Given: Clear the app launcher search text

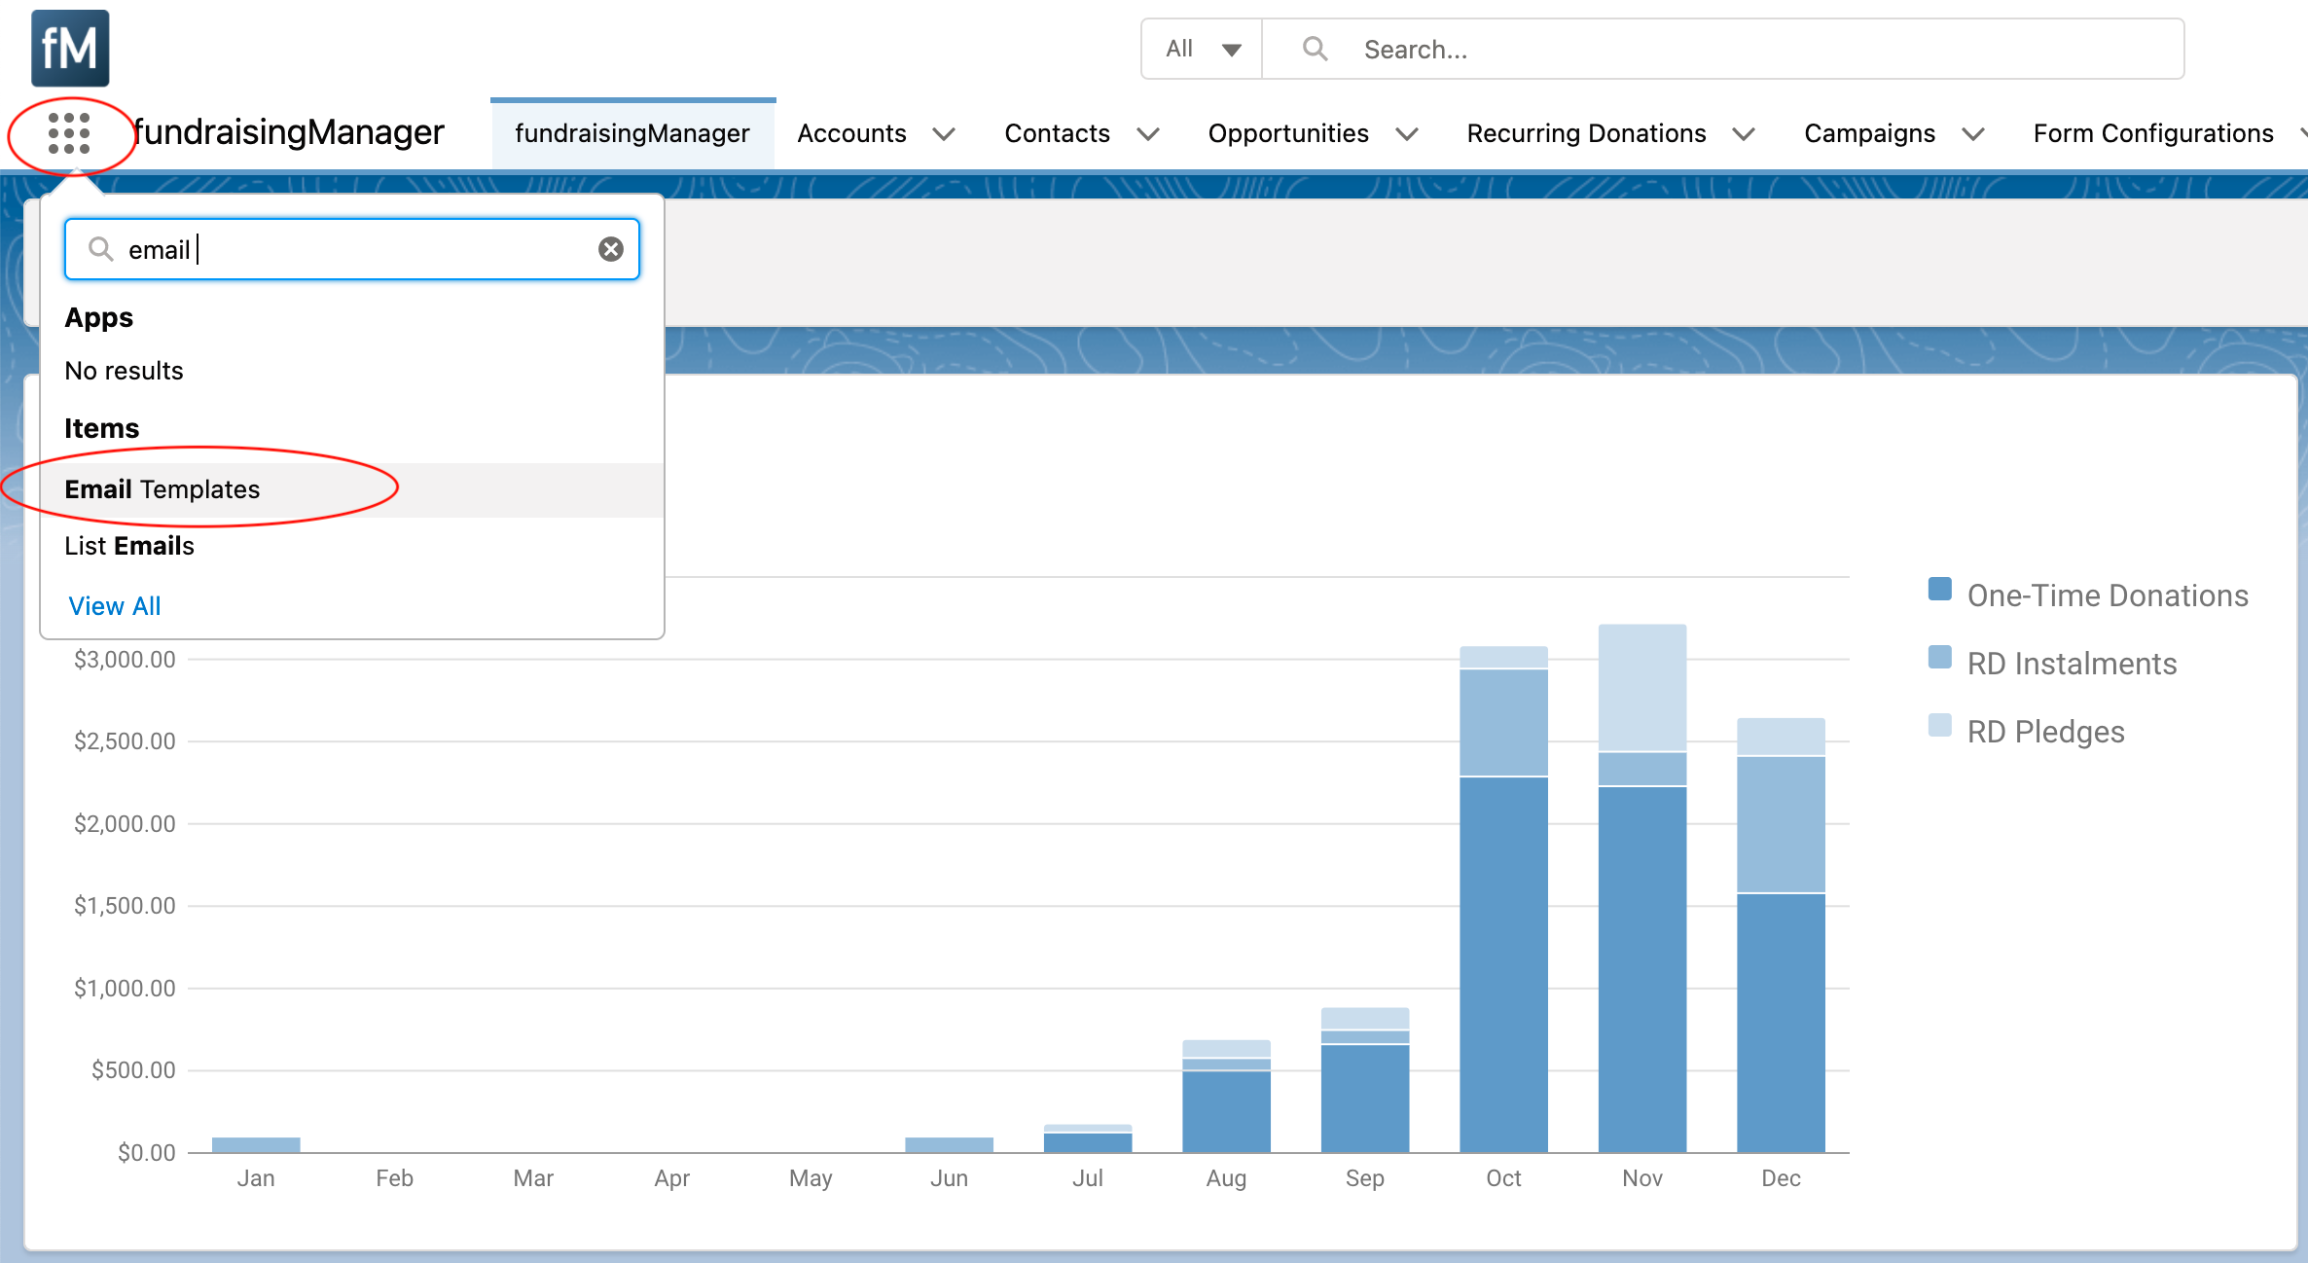Looking at the screenshot, I should click(x=610, y=250).
